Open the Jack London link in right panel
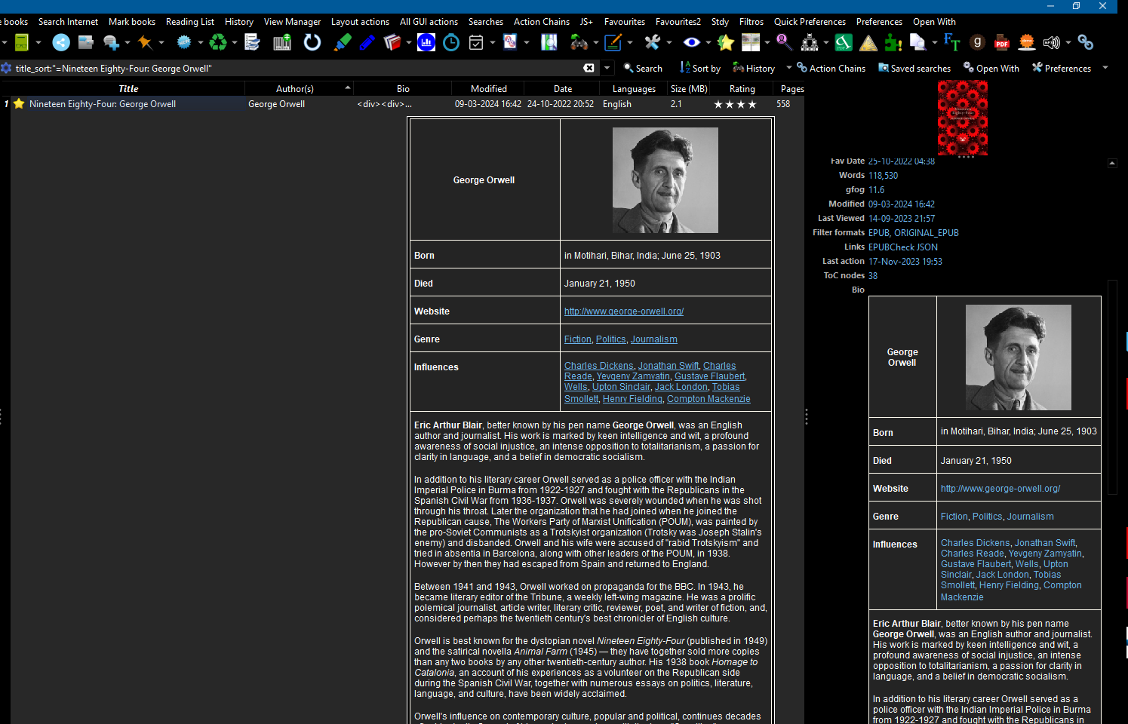The width and height of the screenshot is (1128, 724). pos(1003,575)
